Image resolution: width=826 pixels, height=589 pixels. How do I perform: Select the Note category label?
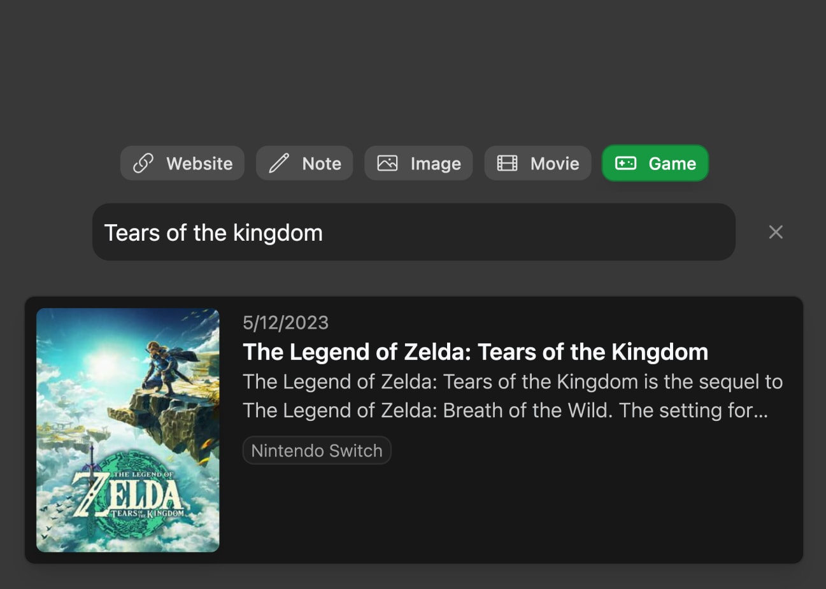tap(322, 164)
